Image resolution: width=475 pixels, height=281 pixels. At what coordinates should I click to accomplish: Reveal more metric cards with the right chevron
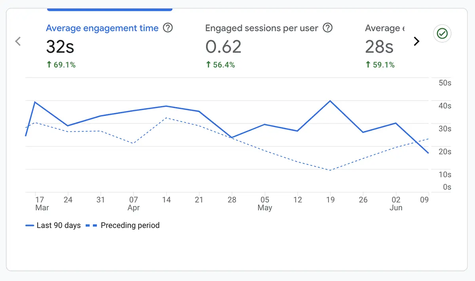coord(416,41)
